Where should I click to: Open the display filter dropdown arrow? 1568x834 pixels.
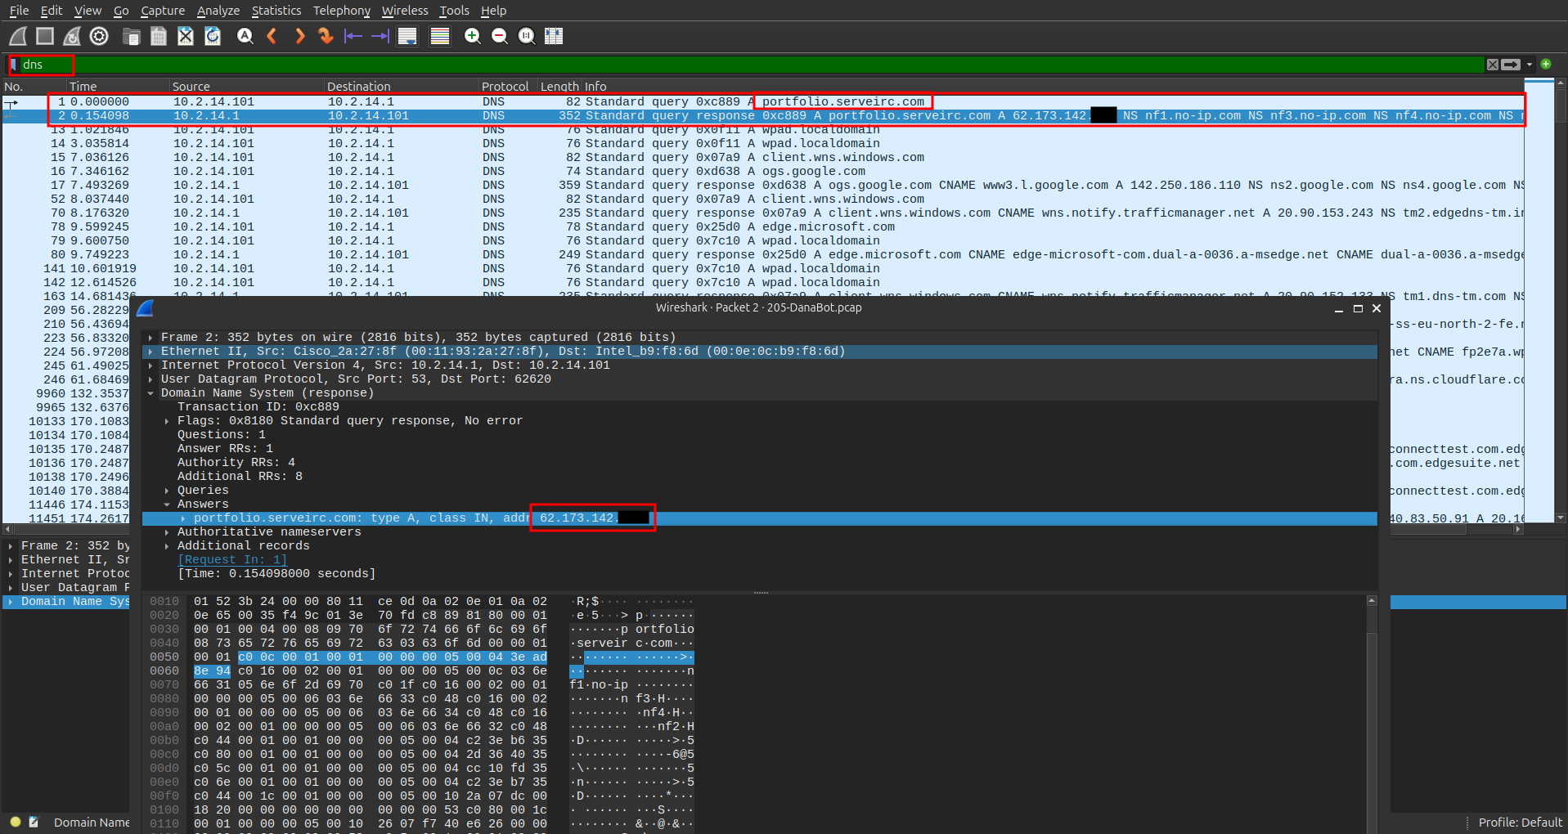tap(1528, 64)
